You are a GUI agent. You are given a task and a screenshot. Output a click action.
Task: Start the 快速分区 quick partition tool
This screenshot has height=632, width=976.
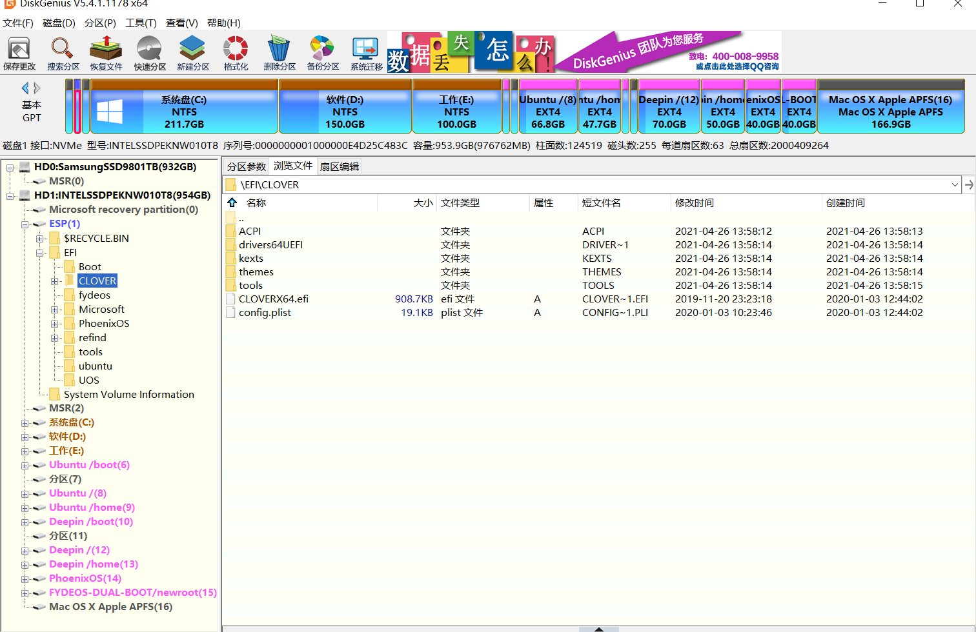coord(150,53)
